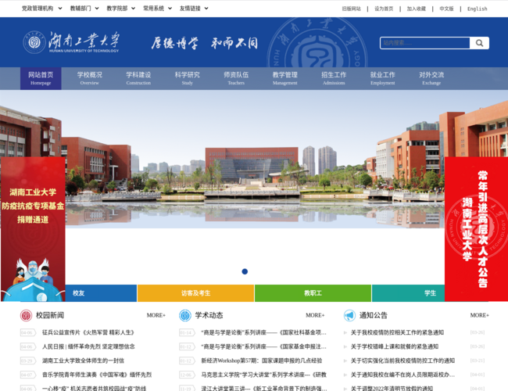Open 新经济Workshop第57期 item
This screenshot has height=391, width=508.
(x=262, y=361)
